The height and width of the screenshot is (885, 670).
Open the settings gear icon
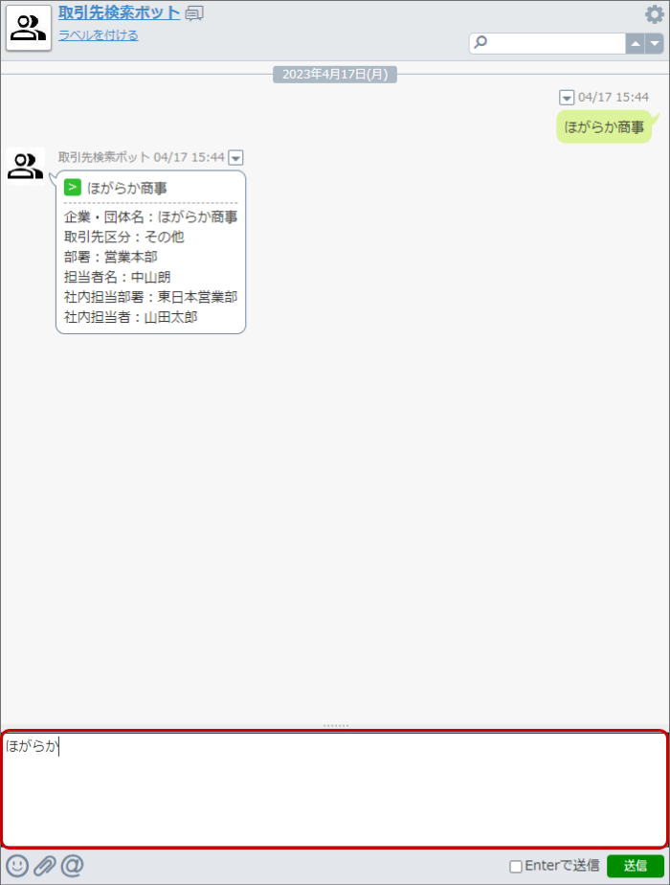655,14
